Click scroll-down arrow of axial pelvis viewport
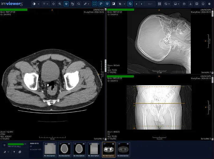The image size is (214, 159). [105, 139]
